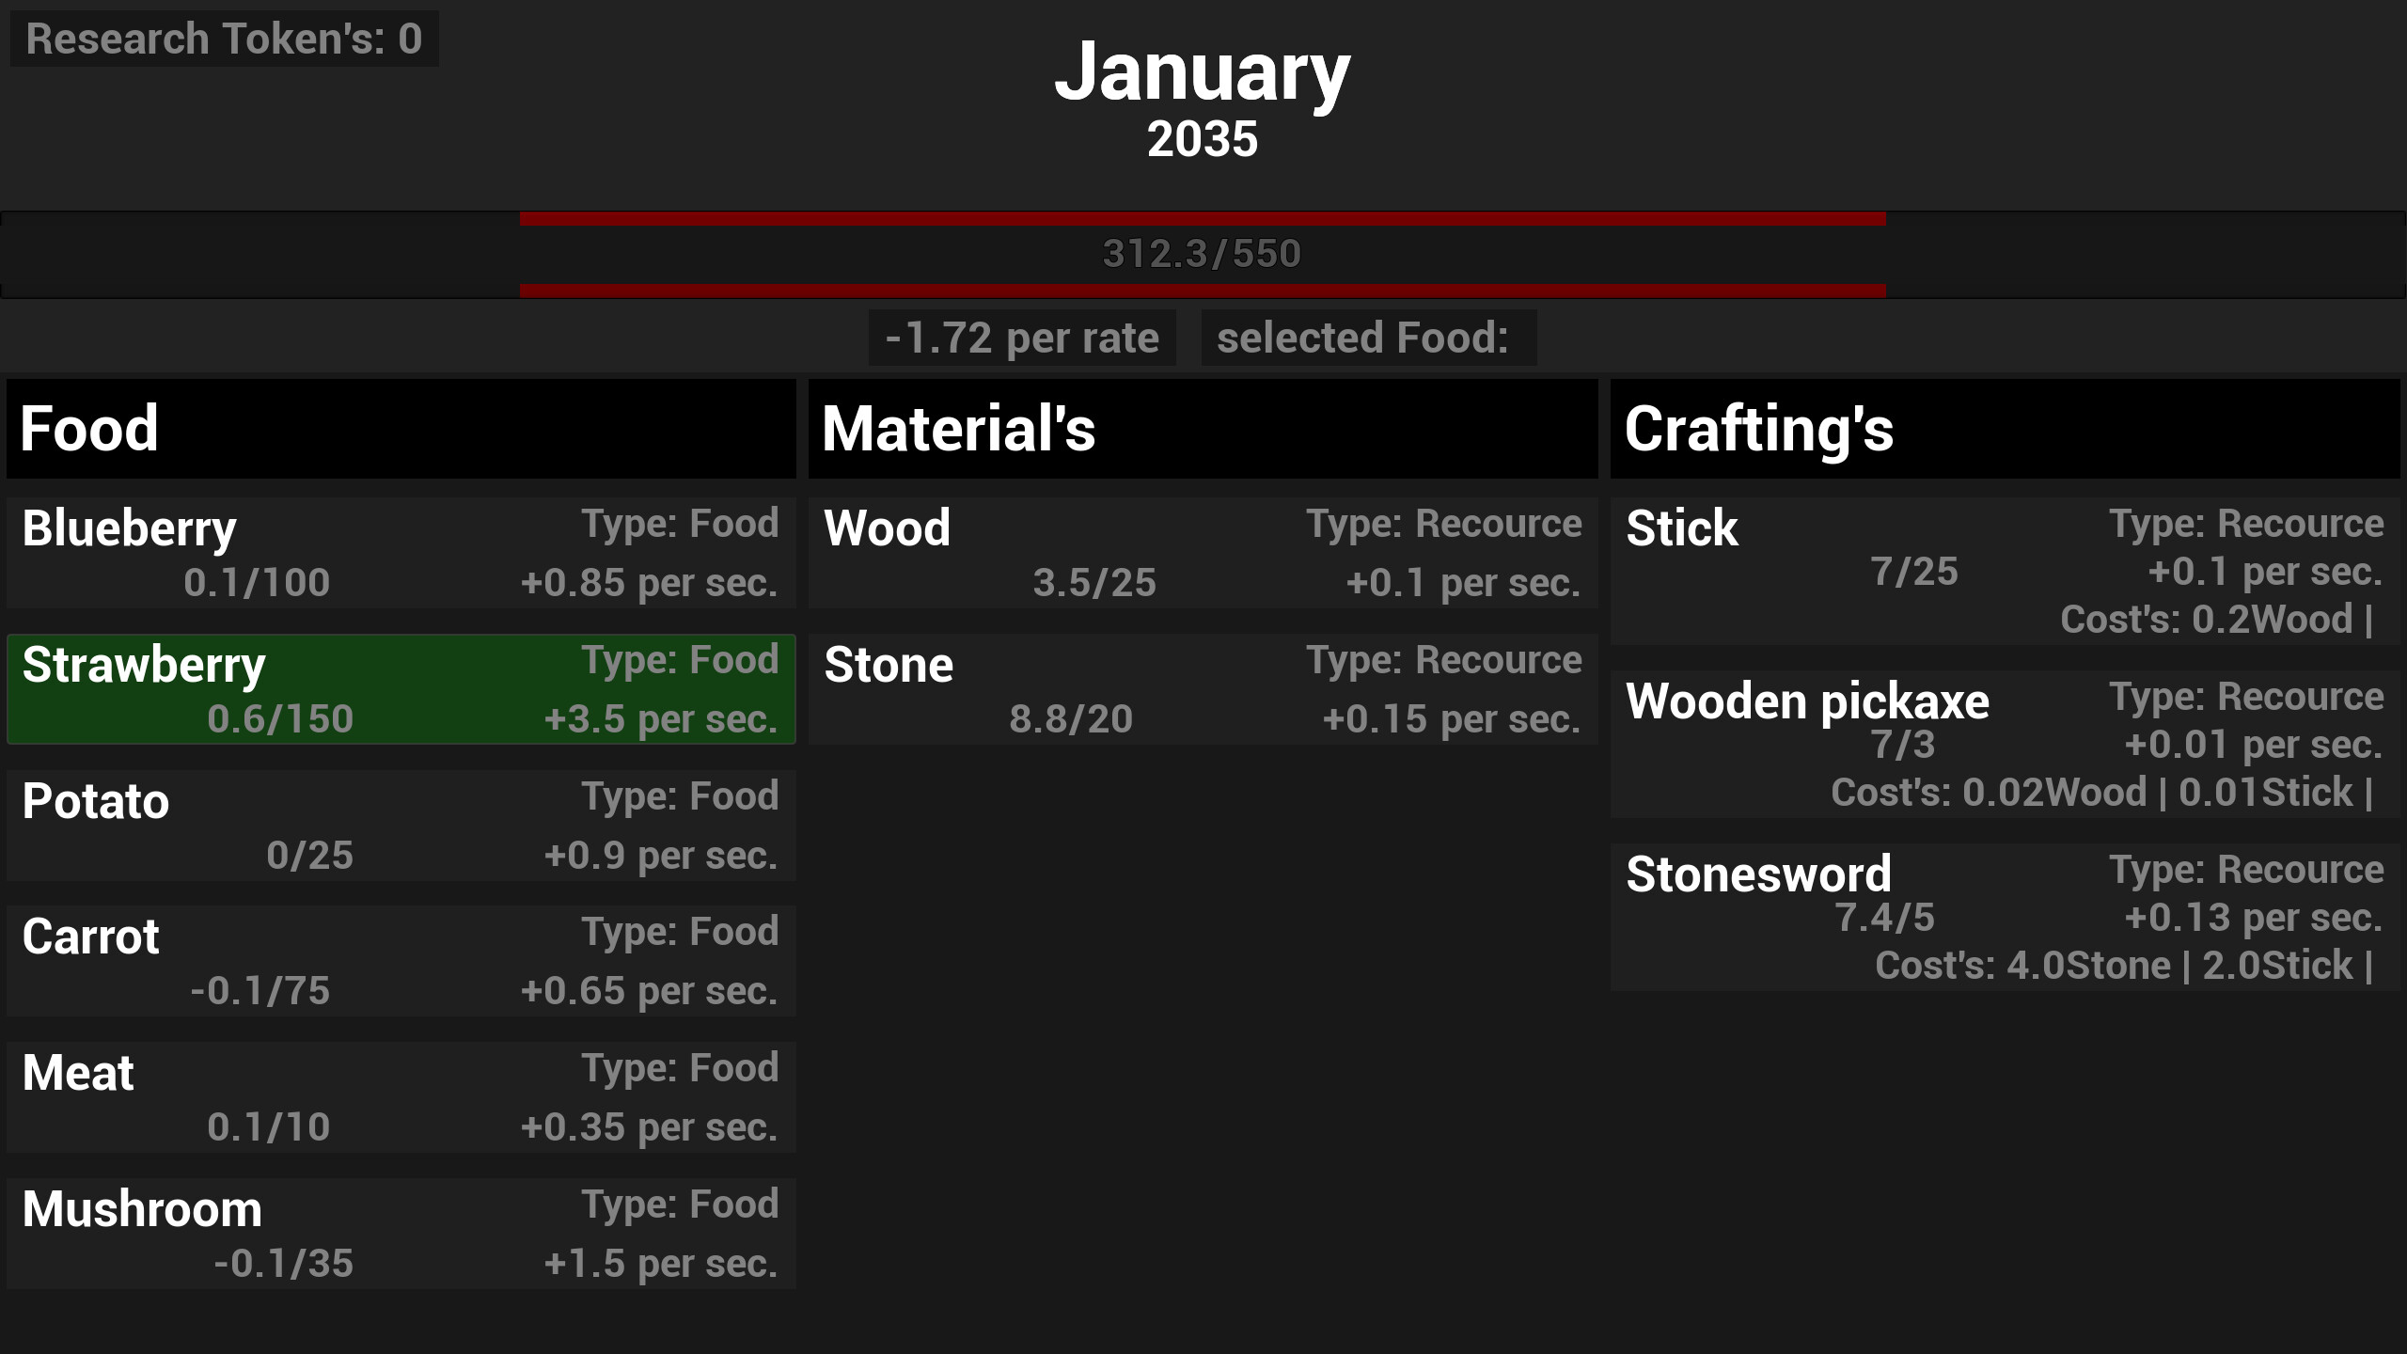The height and width of the screenshot is (1354, 2407).
Task: Click the 2035 year label
Action: pyautogui.click(x=1203, y=141)
